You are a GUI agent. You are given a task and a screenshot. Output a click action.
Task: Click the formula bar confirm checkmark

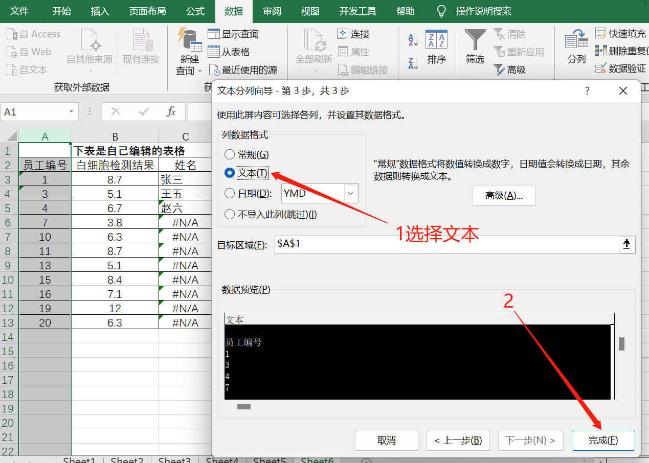click(x=144, y=111)
